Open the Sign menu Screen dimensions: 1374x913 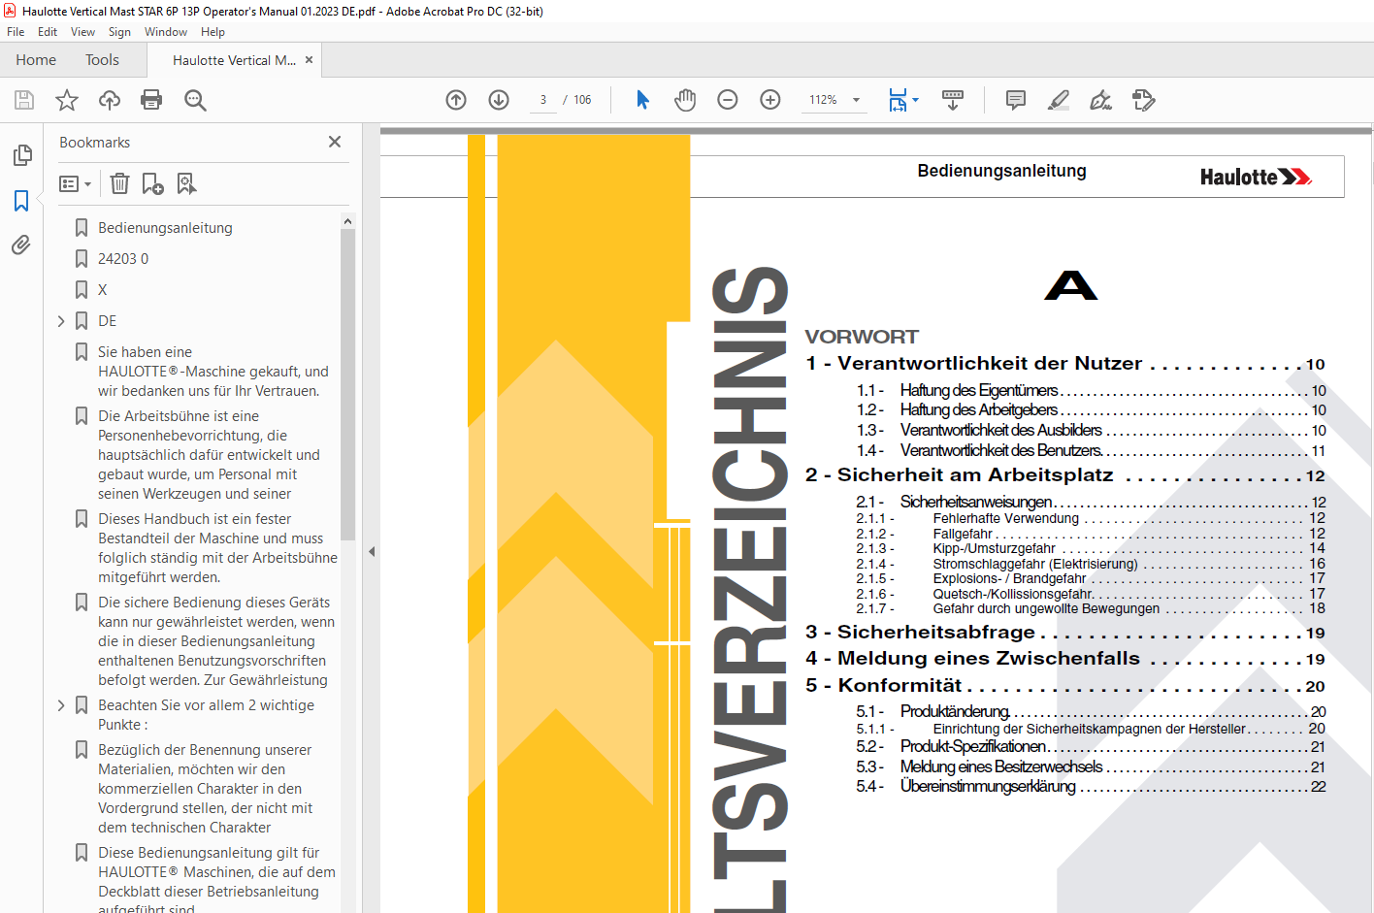(119, 32)
